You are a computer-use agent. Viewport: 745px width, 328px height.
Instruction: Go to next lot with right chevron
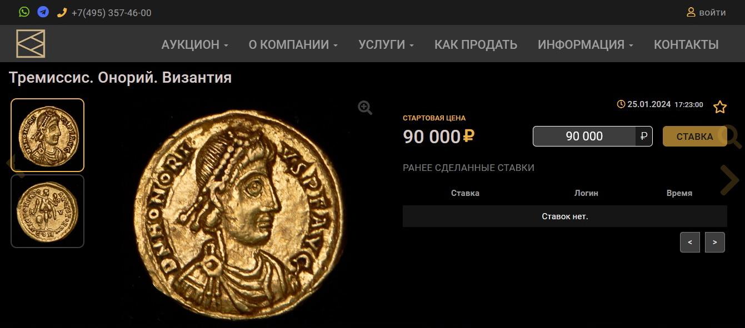point(730,180)
